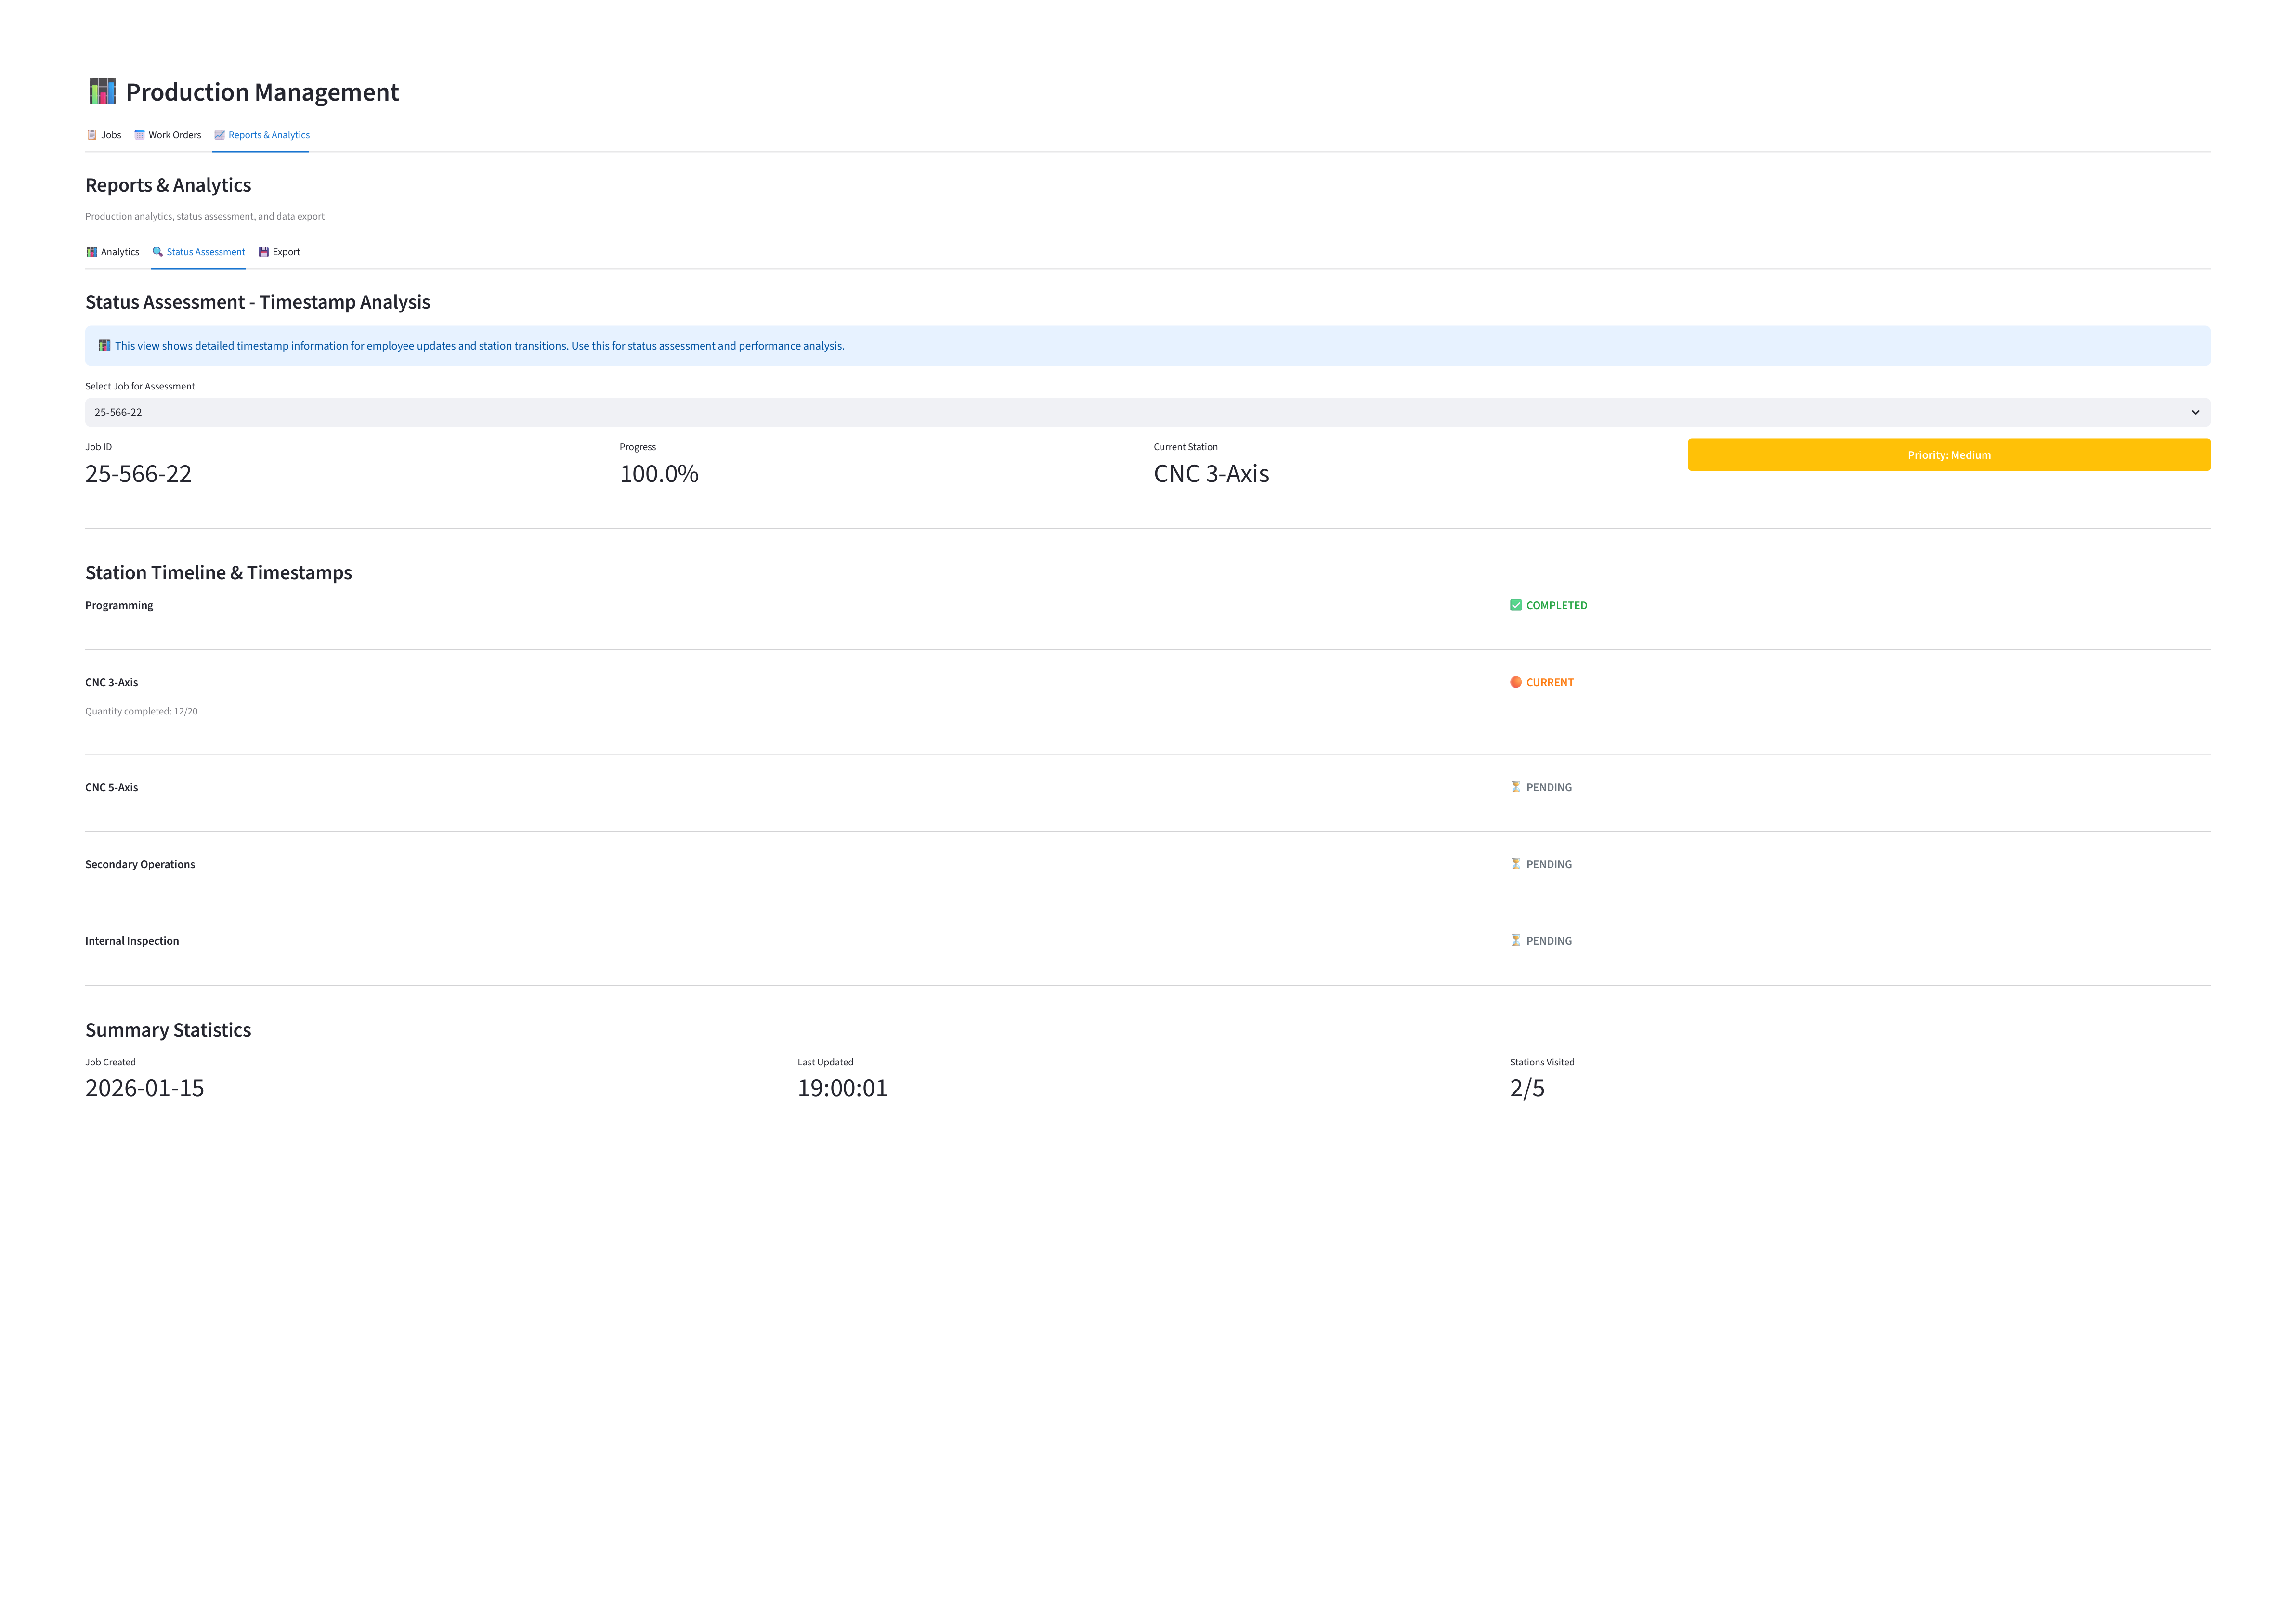The width and height of the screenshot is (2296, 1622).
Task: Expand job list using the dropdown chevron arrow
Action: [2196, 412]
